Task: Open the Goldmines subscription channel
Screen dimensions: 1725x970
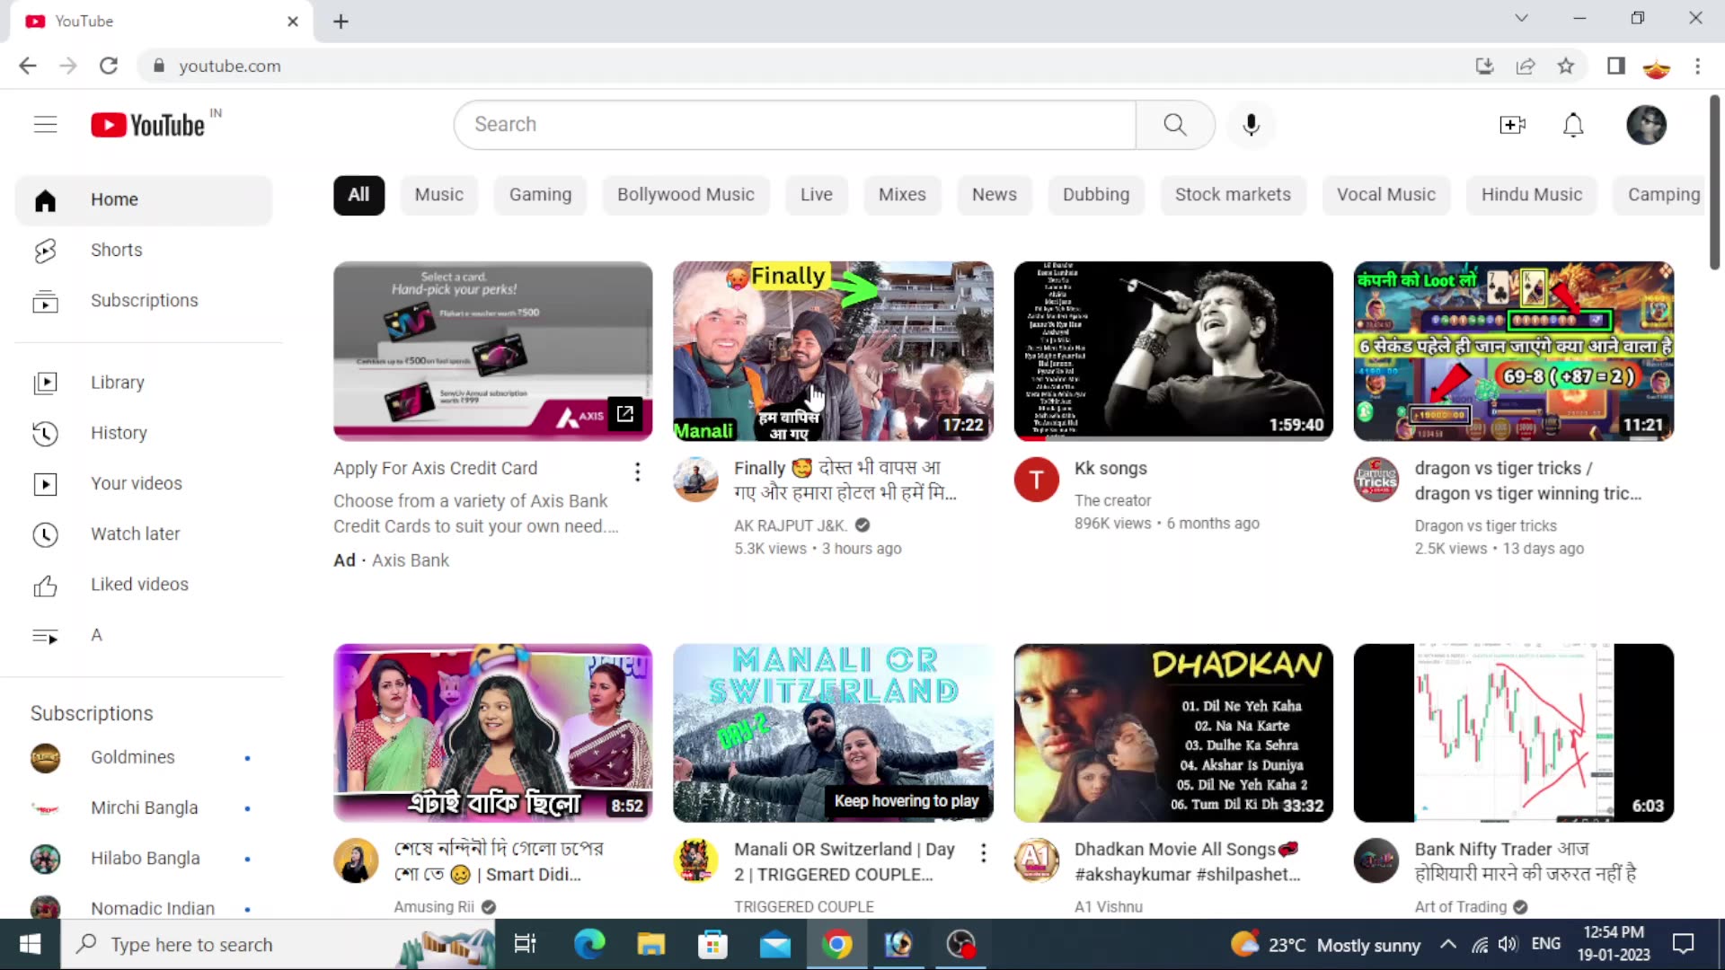Action: tap(132, 757)
